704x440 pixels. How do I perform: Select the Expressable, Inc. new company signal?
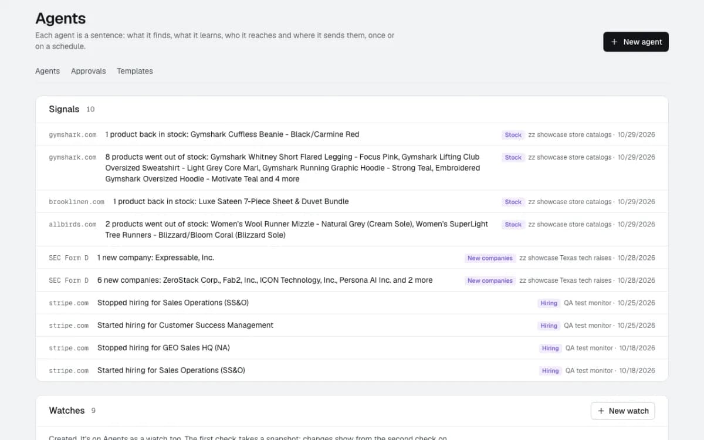click(x=352, y=258)
